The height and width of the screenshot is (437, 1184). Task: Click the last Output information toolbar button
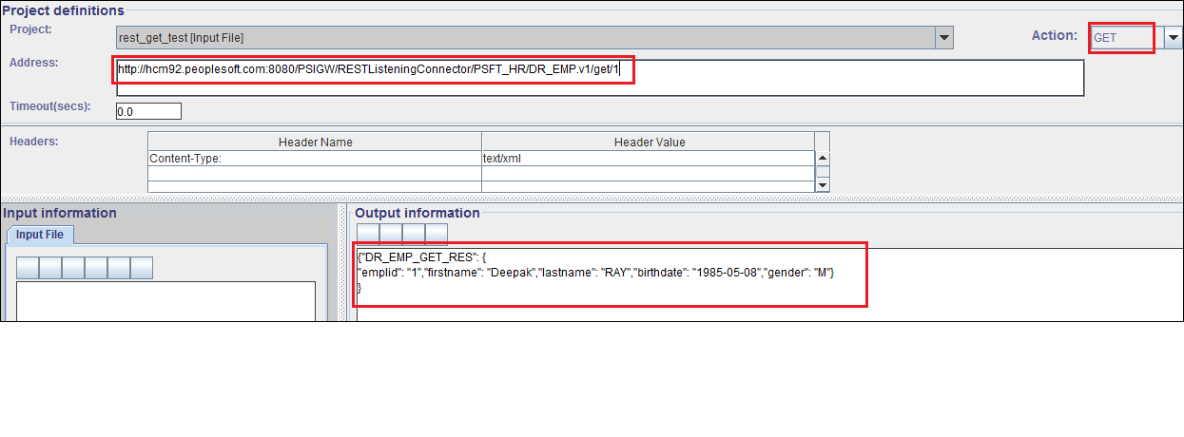437,234
